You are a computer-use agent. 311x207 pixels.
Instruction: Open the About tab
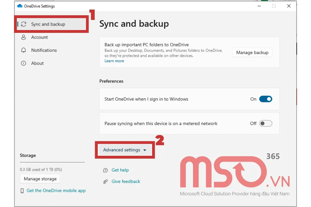37,63
